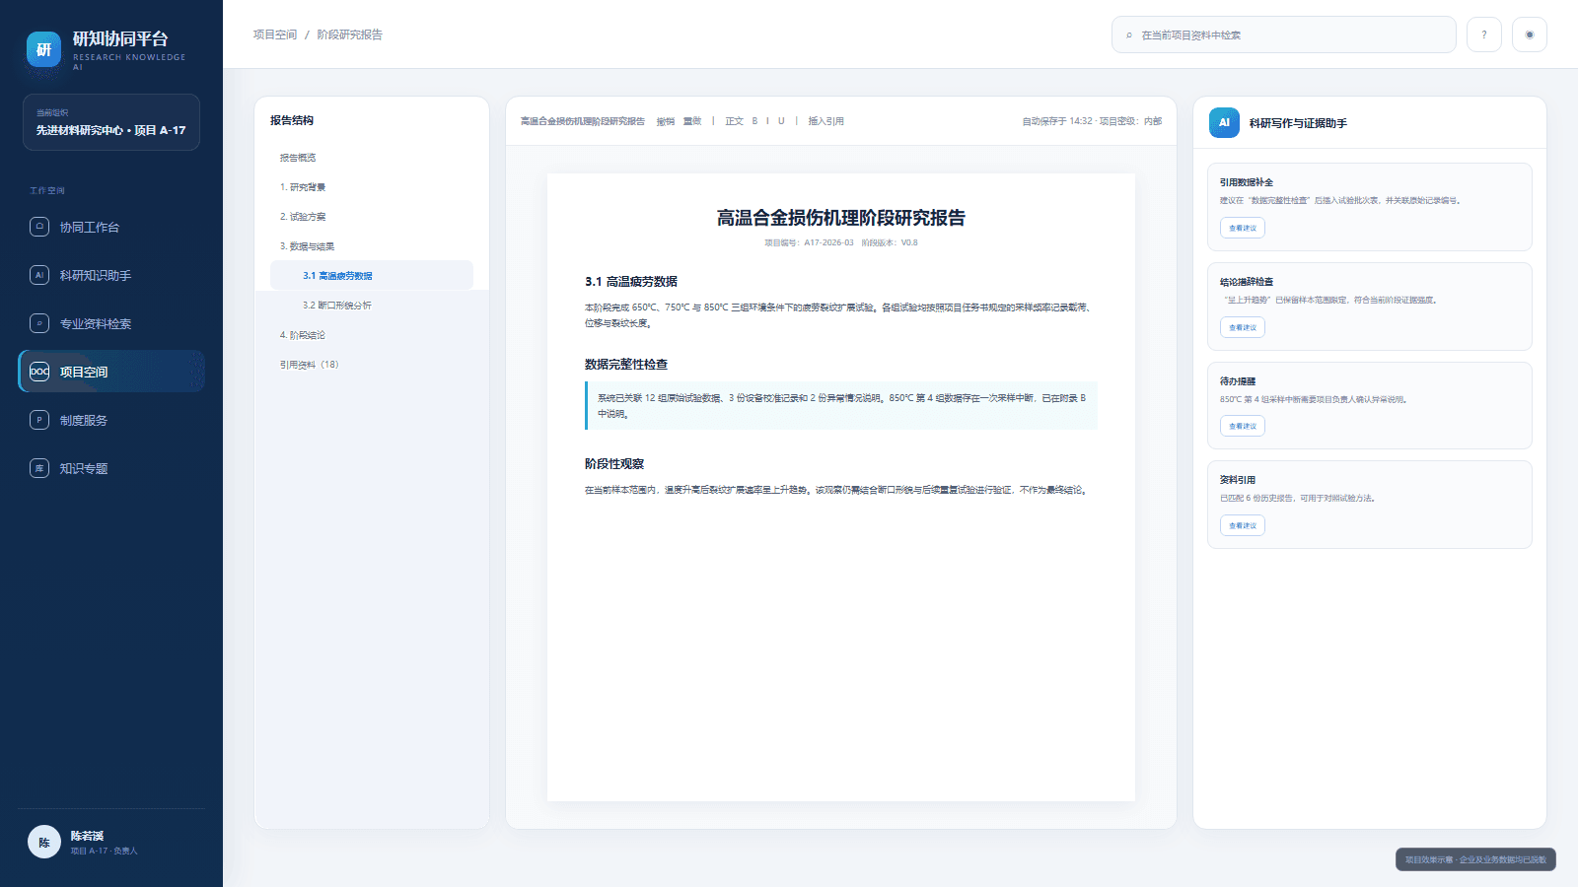Apply bold with the B button

coord(754,121)
